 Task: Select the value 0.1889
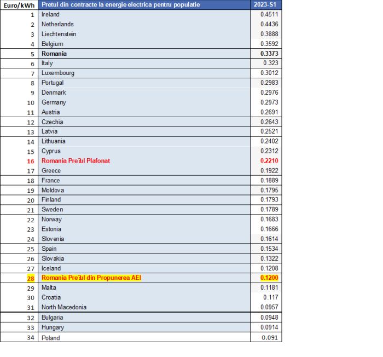pyautogui.click(x=269, y=180)
